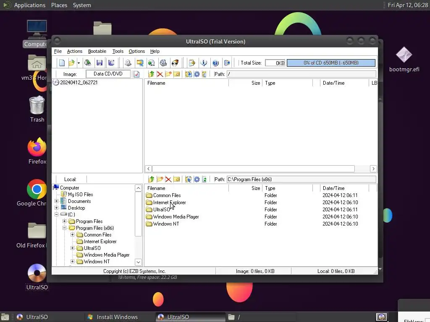Click the Total Size 0KB field

(275, 63)
